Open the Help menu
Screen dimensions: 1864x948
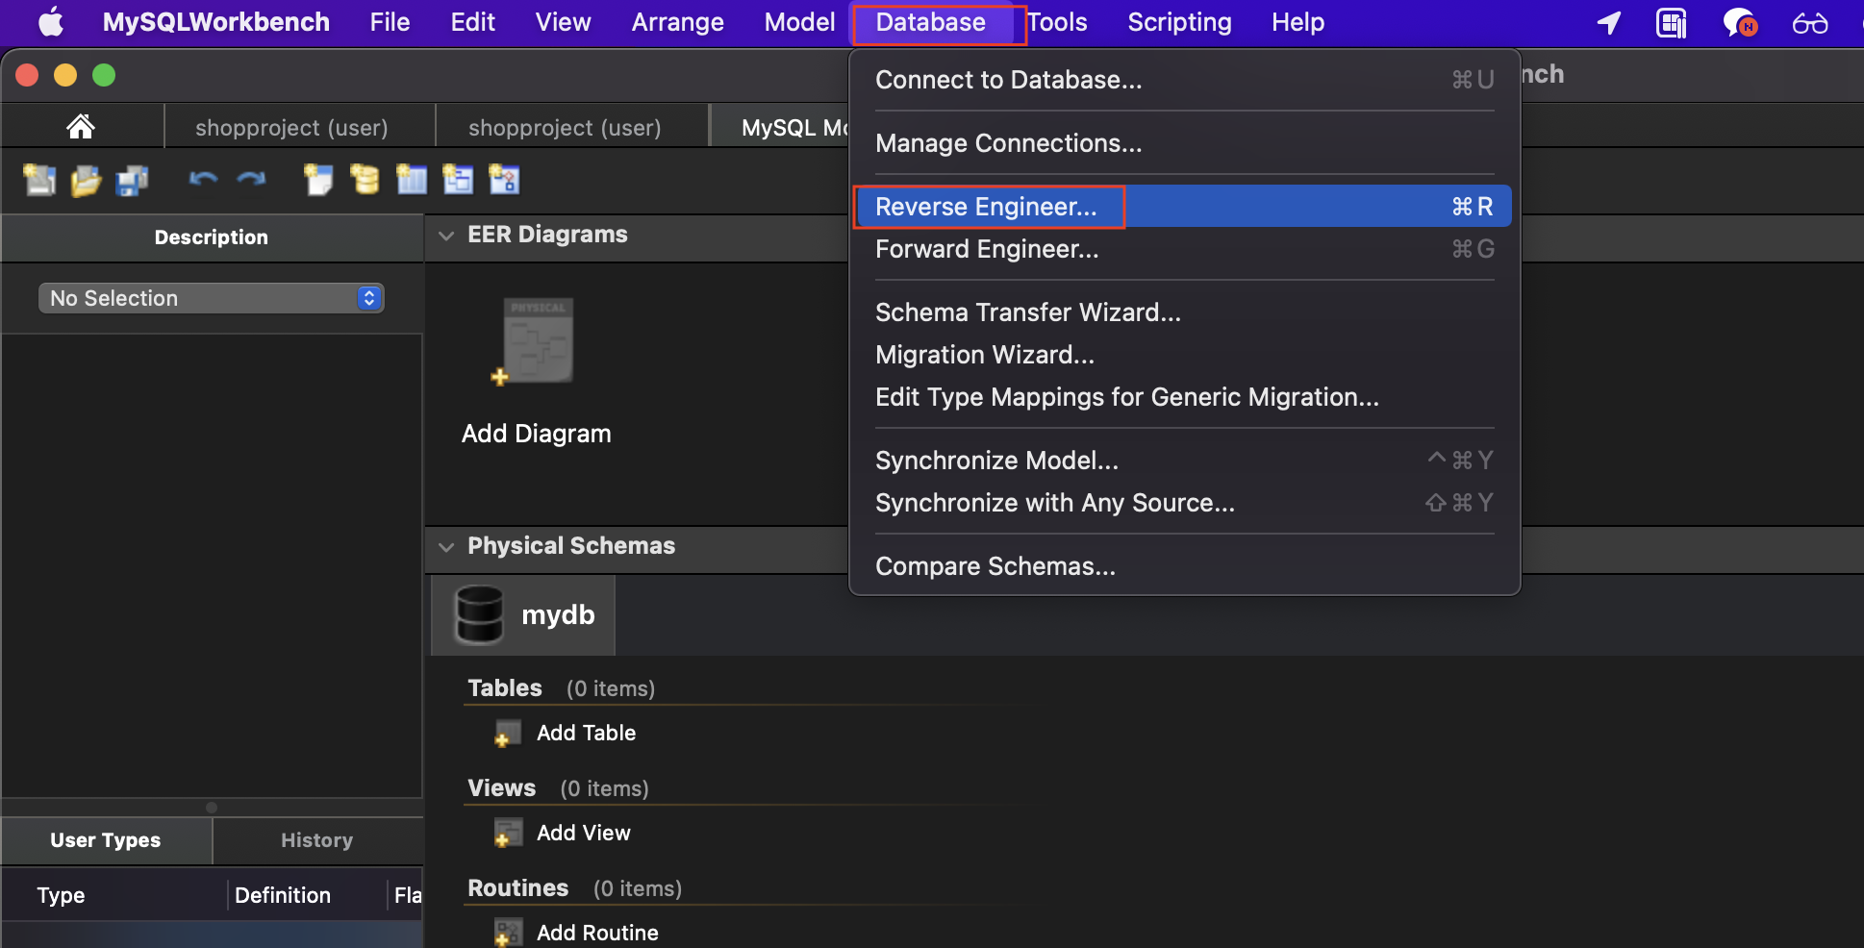1298,22
